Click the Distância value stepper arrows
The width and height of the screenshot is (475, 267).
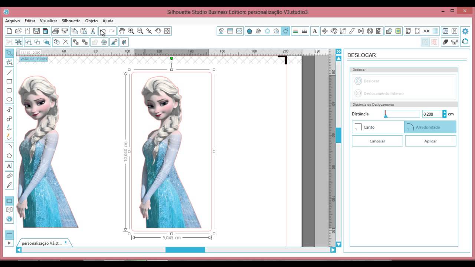tap(445, 114)
